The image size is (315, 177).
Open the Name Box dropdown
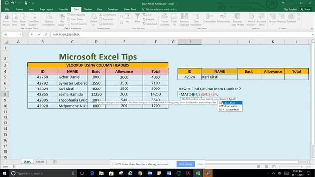(20, 35)
